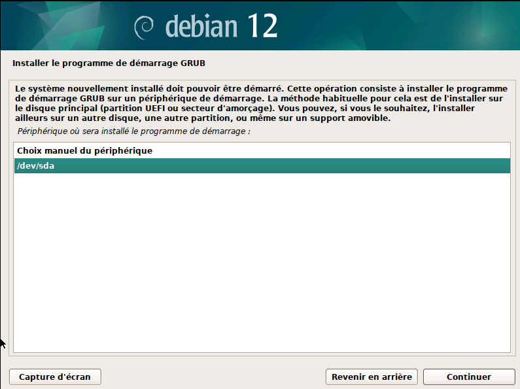Take a screenshot with 'Capture d'écran'
Image resolution: width=520 pixels, height=389 pixels.
55,377
